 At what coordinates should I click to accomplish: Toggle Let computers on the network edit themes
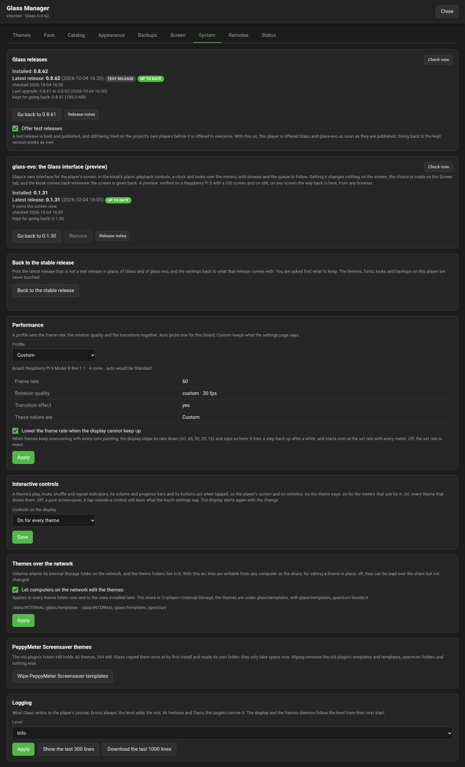15,590
